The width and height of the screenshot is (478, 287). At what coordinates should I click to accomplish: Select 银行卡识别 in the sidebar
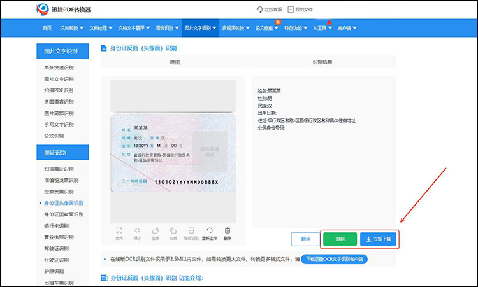[x=59, y=225]
